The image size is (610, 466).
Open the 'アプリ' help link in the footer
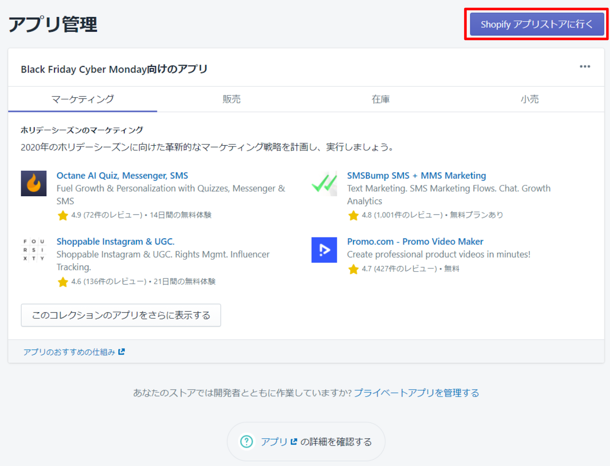click(x=274, y=442)
